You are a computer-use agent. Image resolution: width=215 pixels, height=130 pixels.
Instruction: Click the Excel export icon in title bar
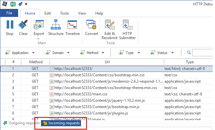[x=13, y=4]
